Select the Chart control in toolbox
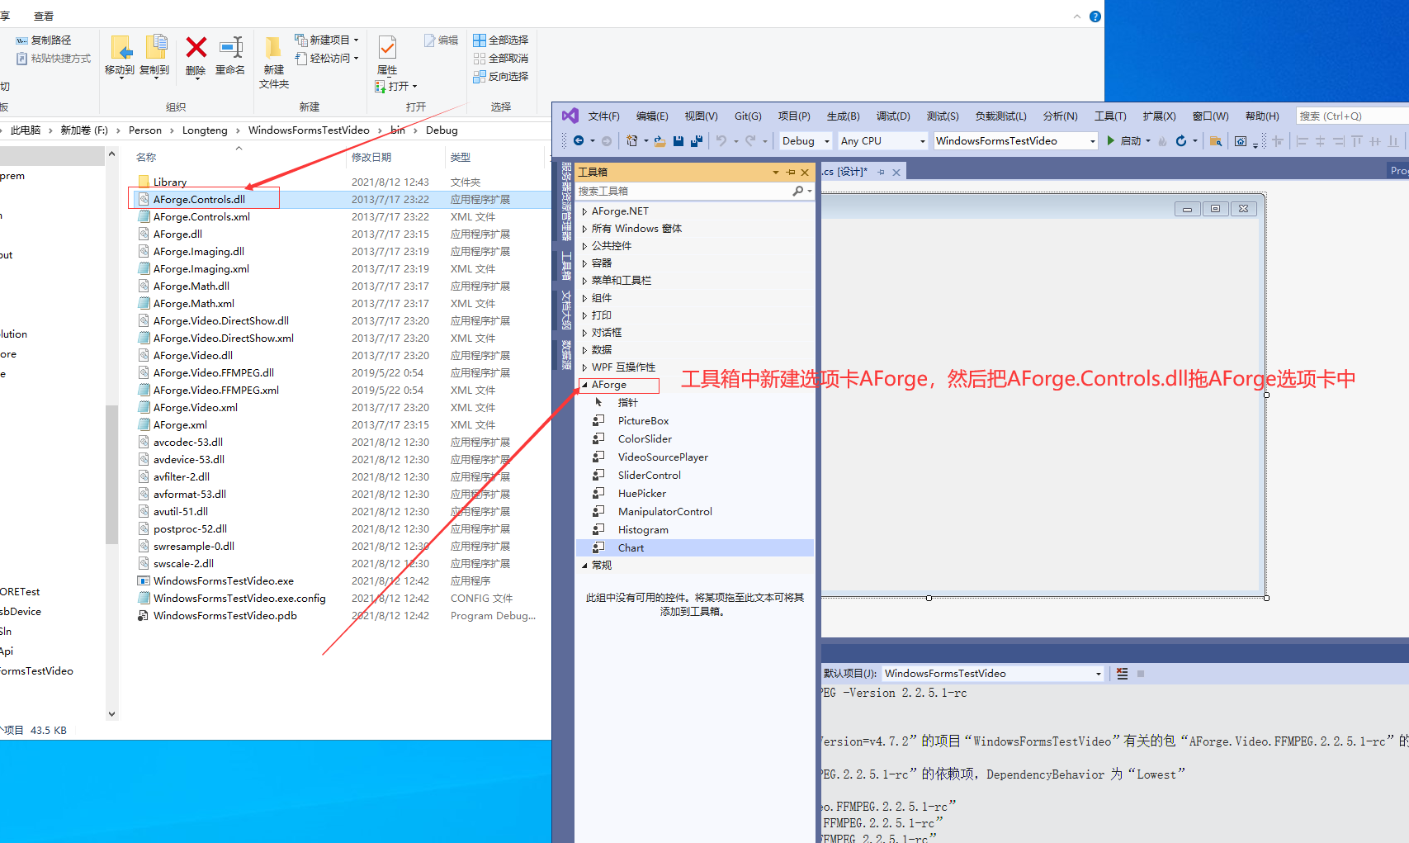 pos(695,548)
